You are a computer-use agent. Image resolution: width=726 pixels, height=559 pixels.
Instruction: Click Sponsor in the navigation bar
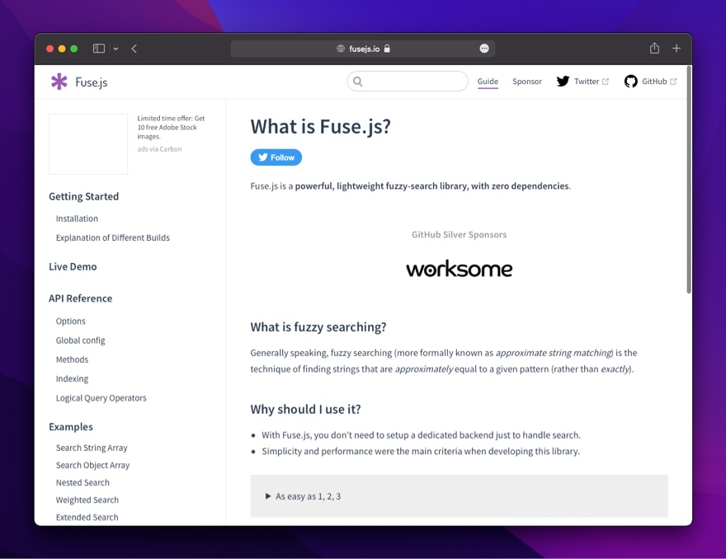527,82
